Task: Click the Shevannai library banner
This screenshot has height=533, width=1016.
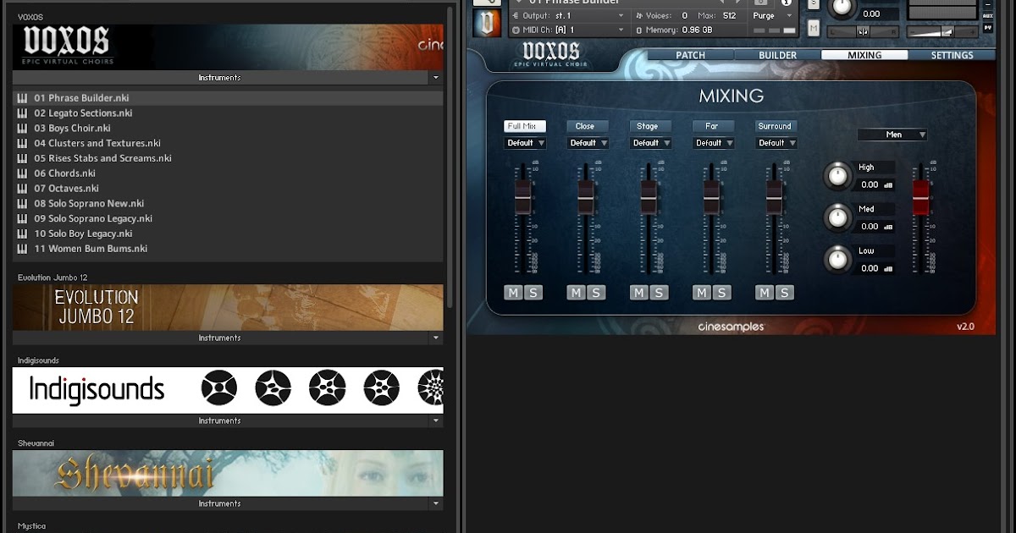Action: 228,473
